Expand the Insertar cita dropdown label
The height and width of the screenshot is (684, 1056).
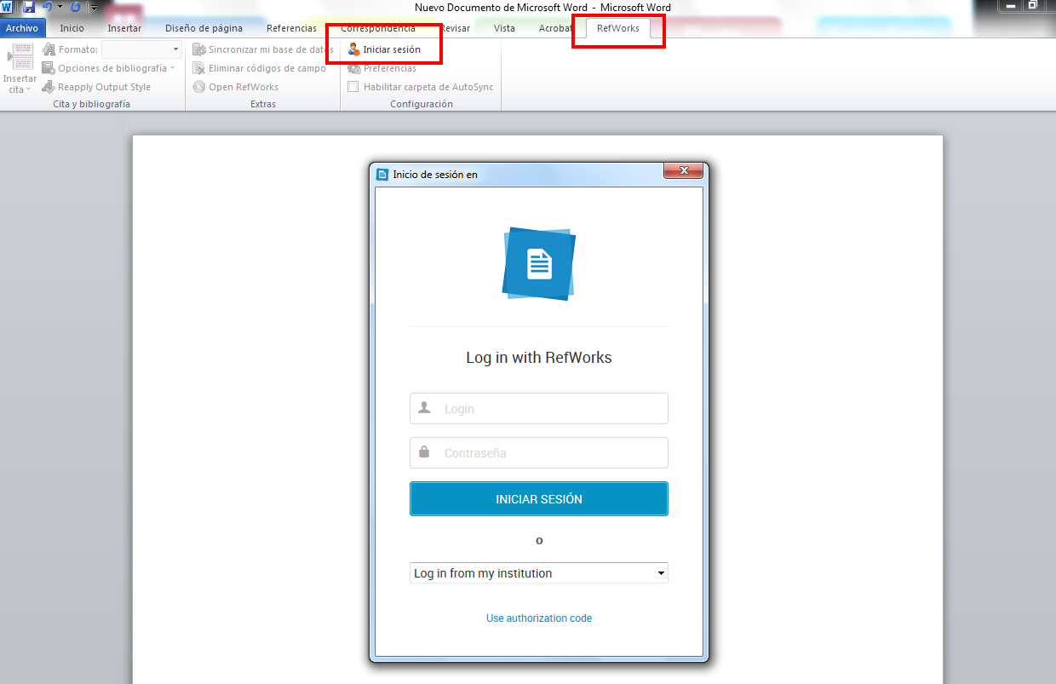point(20,84)
